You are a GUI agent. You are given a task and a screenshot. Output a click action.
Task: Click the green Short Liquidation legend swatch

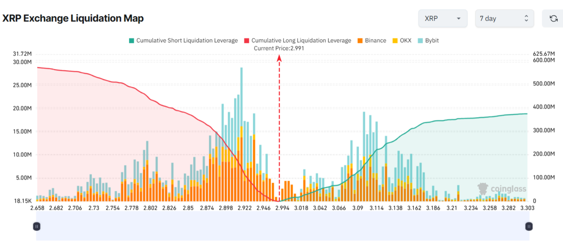pos(131,40)
